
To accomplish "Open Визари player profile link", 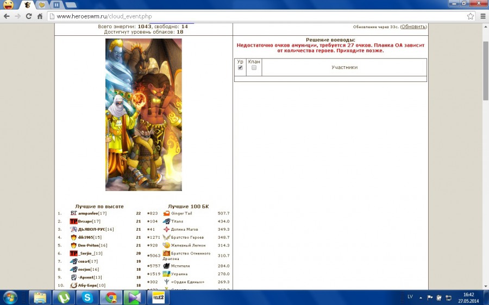I will coord(85,221).
